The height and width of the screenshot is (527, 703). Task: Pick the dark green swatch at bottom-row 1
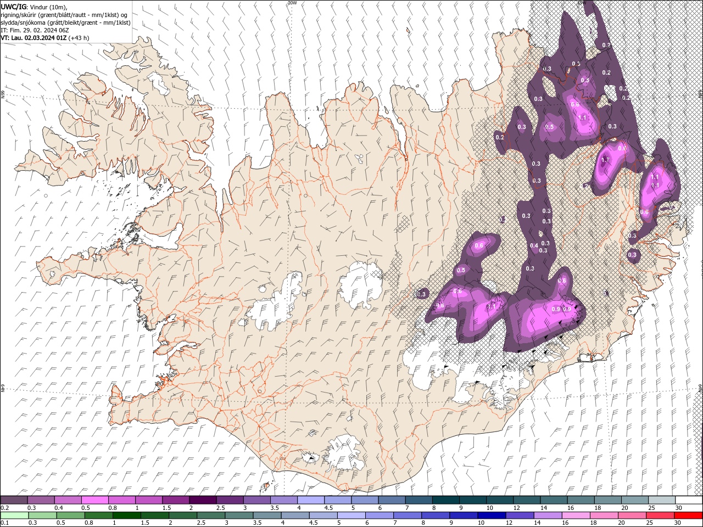126,515
